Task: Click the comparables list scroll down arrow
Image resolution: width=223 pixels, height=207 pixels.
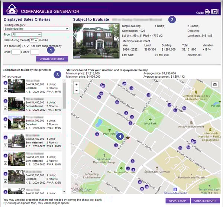Action: coord(64,192)
